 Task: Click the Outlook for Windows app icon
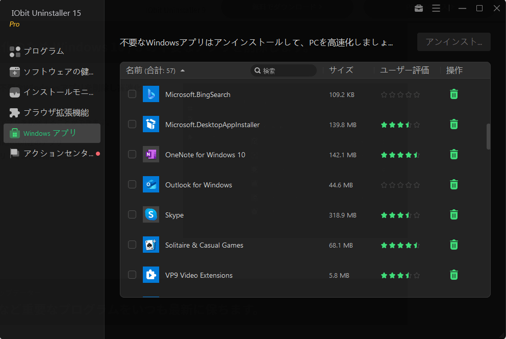tap(150, 184)
